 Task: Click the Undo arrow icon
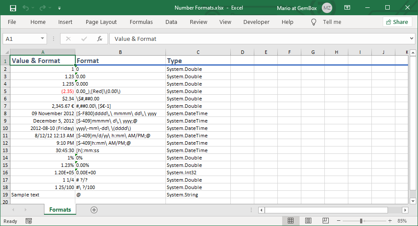pos(26,8)
